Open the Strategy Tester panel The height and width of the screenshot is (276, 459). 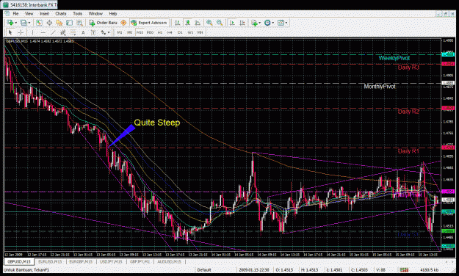[x=79, y=23]
